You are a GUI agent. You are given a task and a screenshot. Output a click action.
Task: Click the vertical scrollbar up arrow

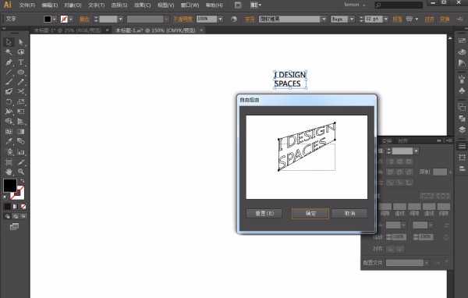click(x=450, y=38)
